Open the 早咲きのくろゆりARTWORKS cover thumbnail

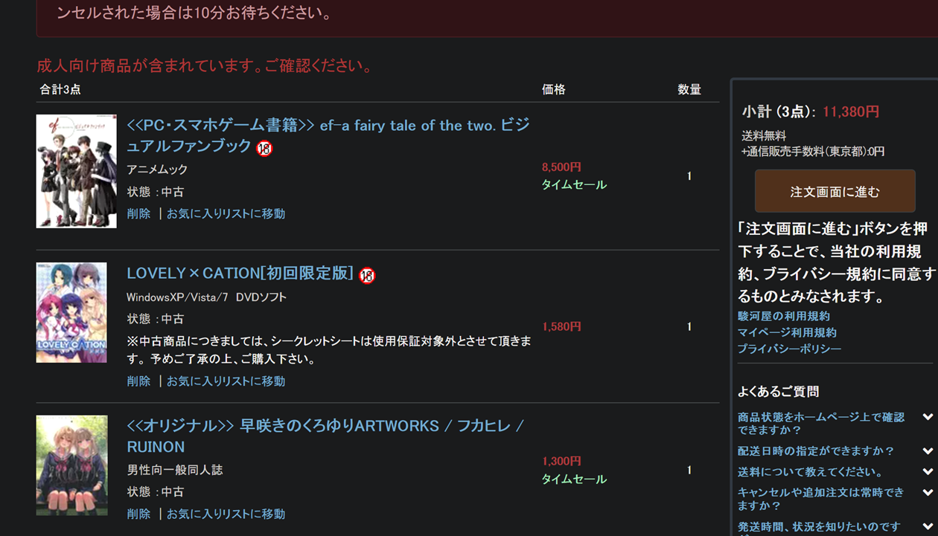71,465
